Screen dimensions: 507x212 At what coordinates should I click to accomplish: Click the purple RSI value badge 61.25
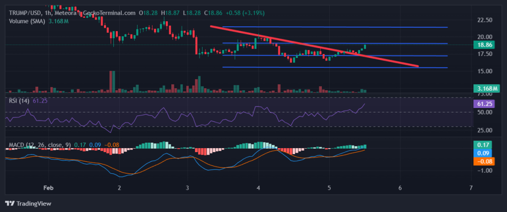coord(482,104)
